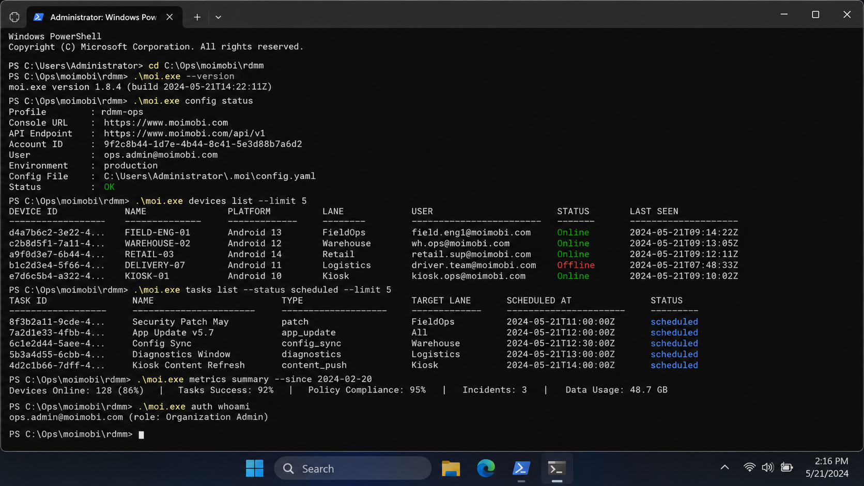Click the Environment value production

point(131,166)
